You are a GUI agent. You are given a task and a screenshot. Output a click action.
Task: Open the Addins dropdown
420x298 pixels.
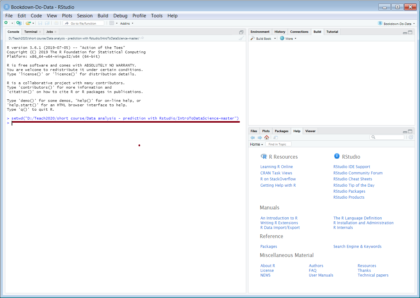tap(127, 23)
